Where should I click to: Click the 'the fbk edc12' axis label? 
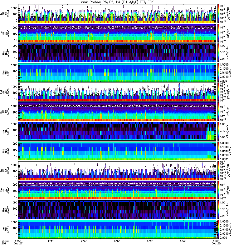[6, 210]
